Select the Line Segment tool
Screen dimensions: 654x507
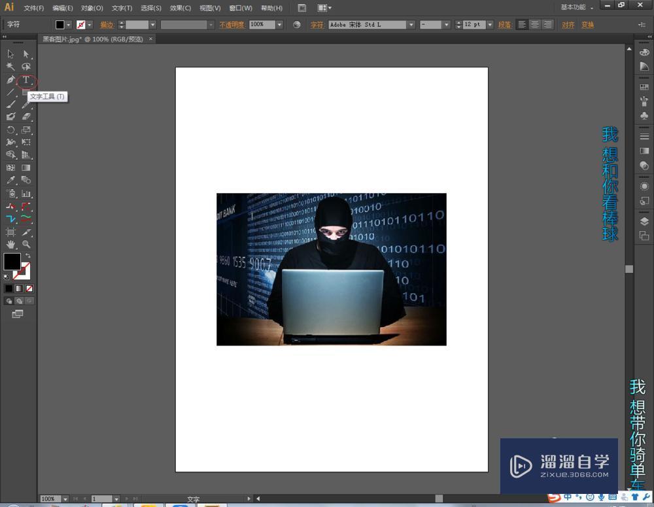tap(11, 92)
